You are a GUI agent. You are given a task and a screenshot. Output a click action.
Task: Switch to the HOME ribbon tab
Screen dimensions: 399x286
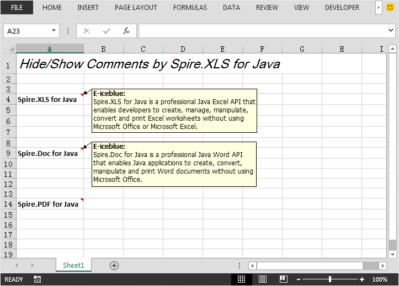(52, 8)
